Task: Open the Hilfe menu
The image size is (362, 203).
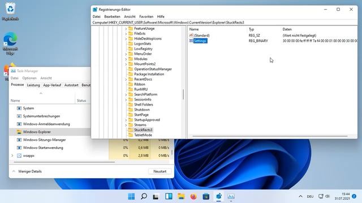Action: (161, 16)
